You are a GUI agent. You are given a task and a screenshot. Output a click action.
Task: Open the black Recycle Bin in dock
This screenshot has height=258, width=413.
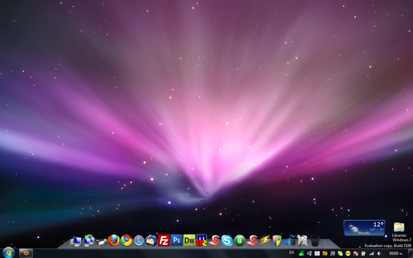[315, 240]
